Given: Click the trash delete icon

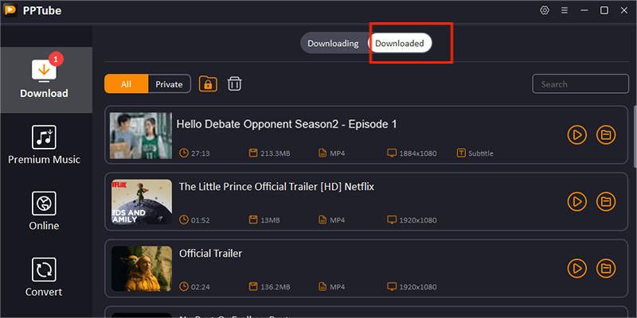Looking at the screenshot, I should pyautogui.click(x=235, y=83).
